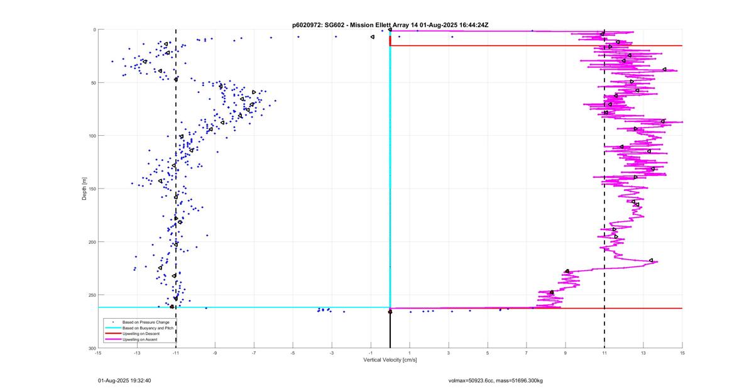The width and height of the screenshot is (754, 391).
Task: Click the plot title "p6020972: SG602 - Mission Ellett Array 14"
Action: 356,25
